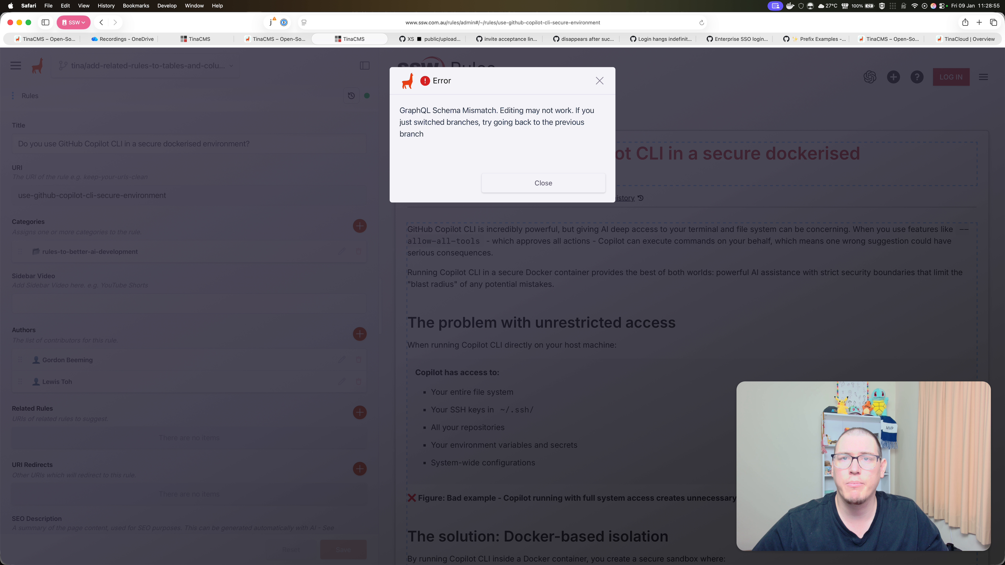Delete the Lewis Toh author entry
This screenshot has width=1005, height=565.
(x=359, y=381)
